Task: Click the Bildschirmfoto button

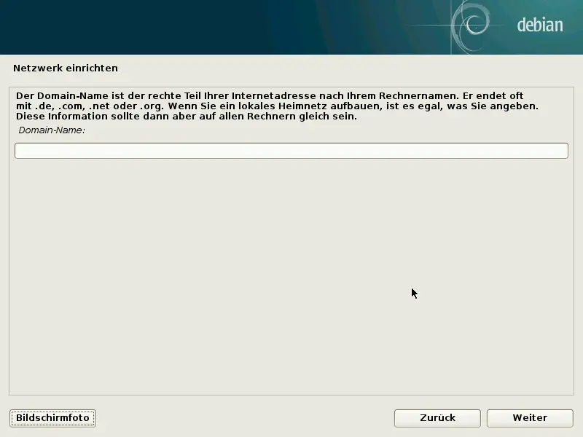Action: [x=52, y=418]
